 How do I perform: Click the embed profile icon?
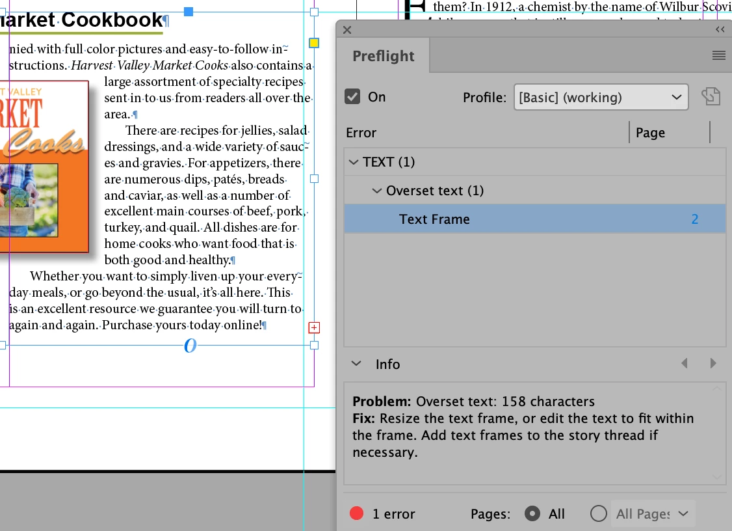click(x=711, y=96)
